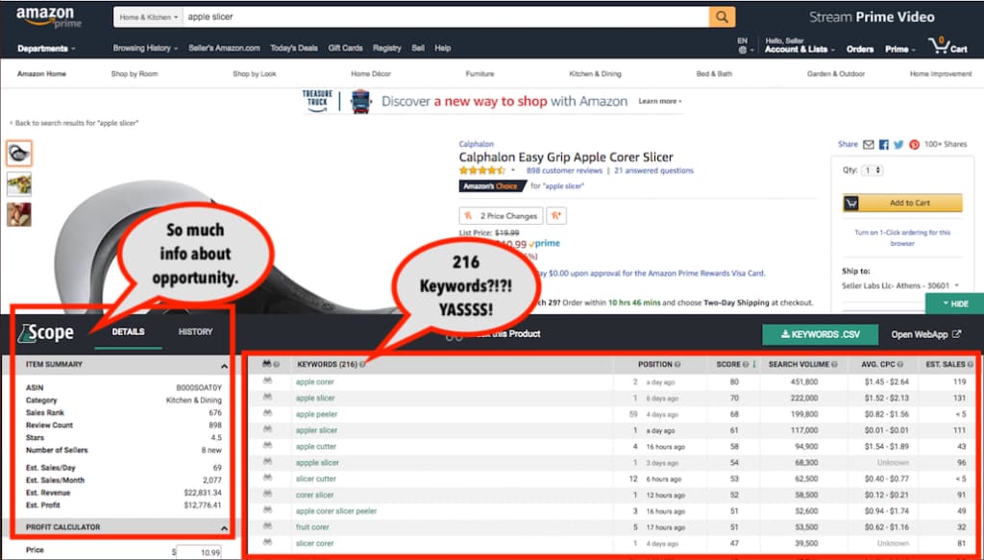Expand the Browsing History dropdown
This screenshot has width=984, height=560.
(146, 48)
